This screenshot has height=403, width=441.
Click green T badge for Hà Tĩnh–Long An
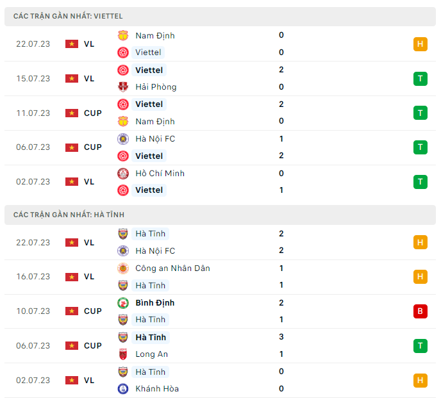tap(420, 346)
